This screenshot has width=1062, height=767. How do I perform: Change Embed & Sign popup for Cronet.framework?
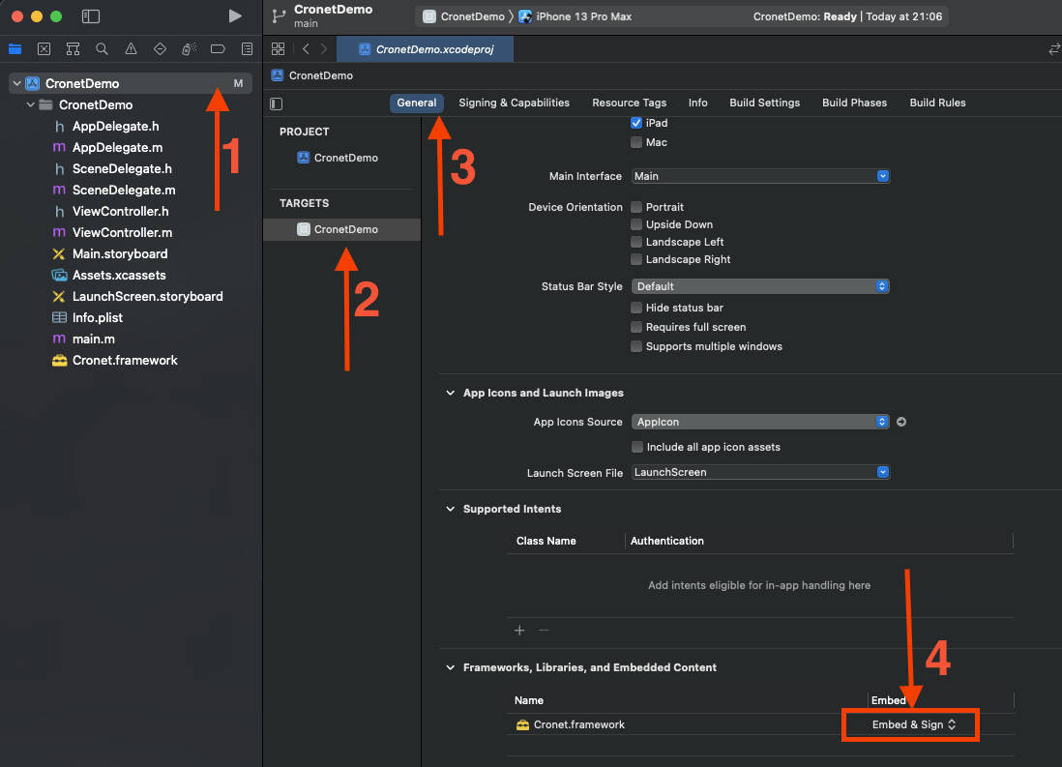click(914, 724)
